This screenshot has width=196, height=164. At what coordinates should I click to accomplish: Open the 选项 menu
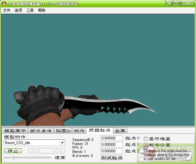[18, 10]
